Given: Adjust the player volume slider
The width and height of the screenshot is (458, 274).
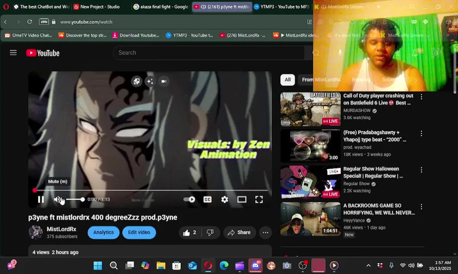Looking at the screenshot, I should 75,199.
